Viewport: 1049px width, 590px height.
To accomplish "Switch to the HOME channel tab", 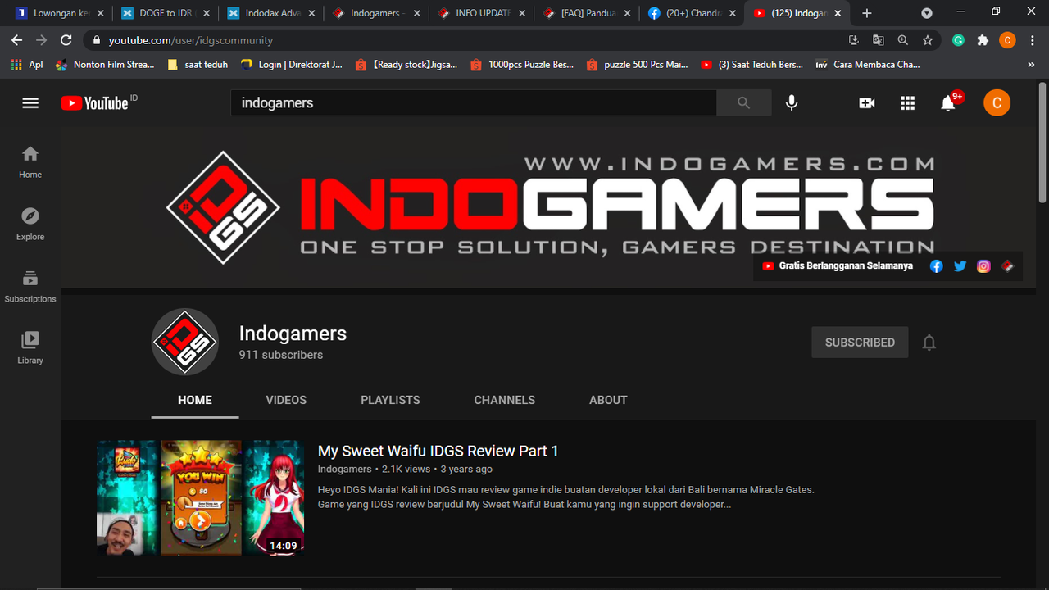I will click(195, 400).
